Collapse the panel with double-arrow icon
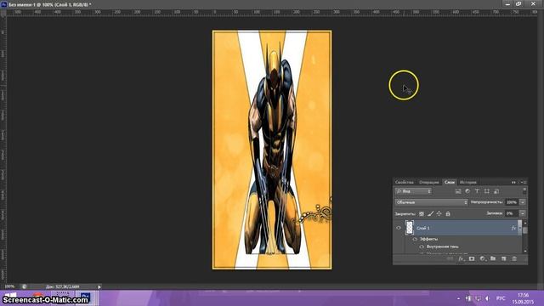 click(513, 182)
